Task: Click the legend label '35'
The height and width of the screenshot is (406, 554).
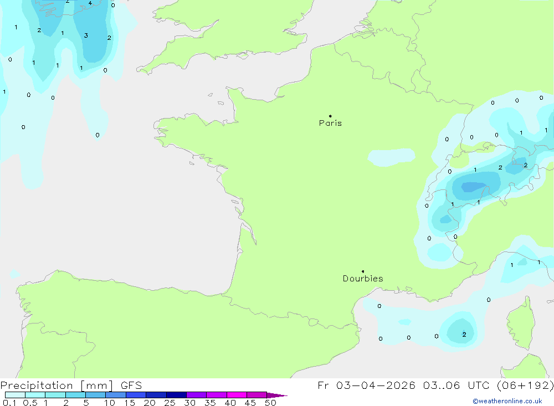Action: click(210, 403)
